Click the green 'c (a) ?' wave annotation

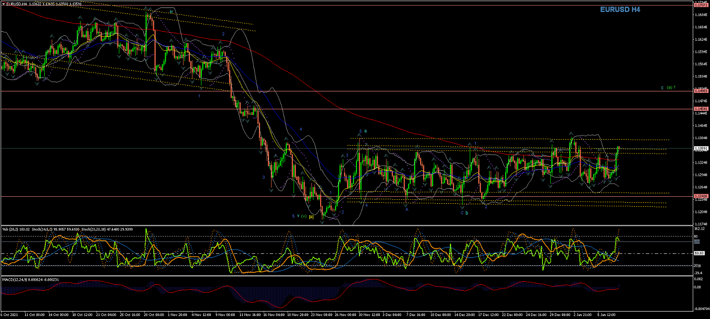(x=668, y=87)
